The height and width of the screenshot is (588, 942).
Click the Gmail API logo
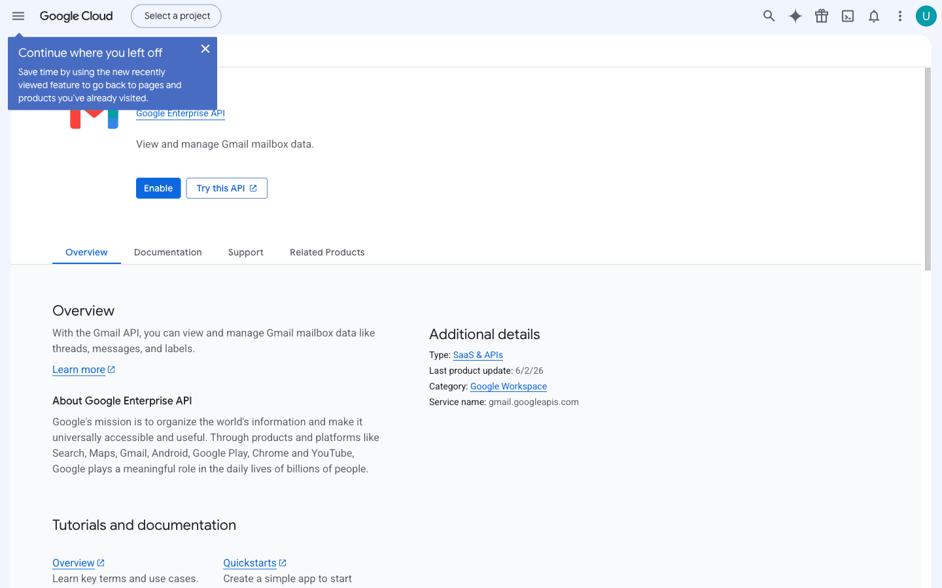(94, 119)
